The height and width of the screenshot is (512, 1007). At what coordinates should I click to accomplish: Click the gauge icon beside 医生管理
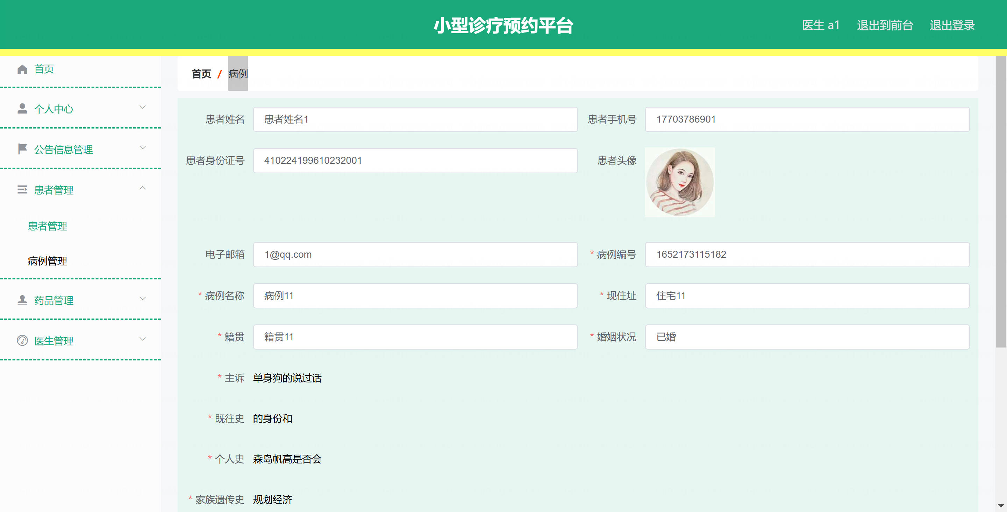[22, 341]
